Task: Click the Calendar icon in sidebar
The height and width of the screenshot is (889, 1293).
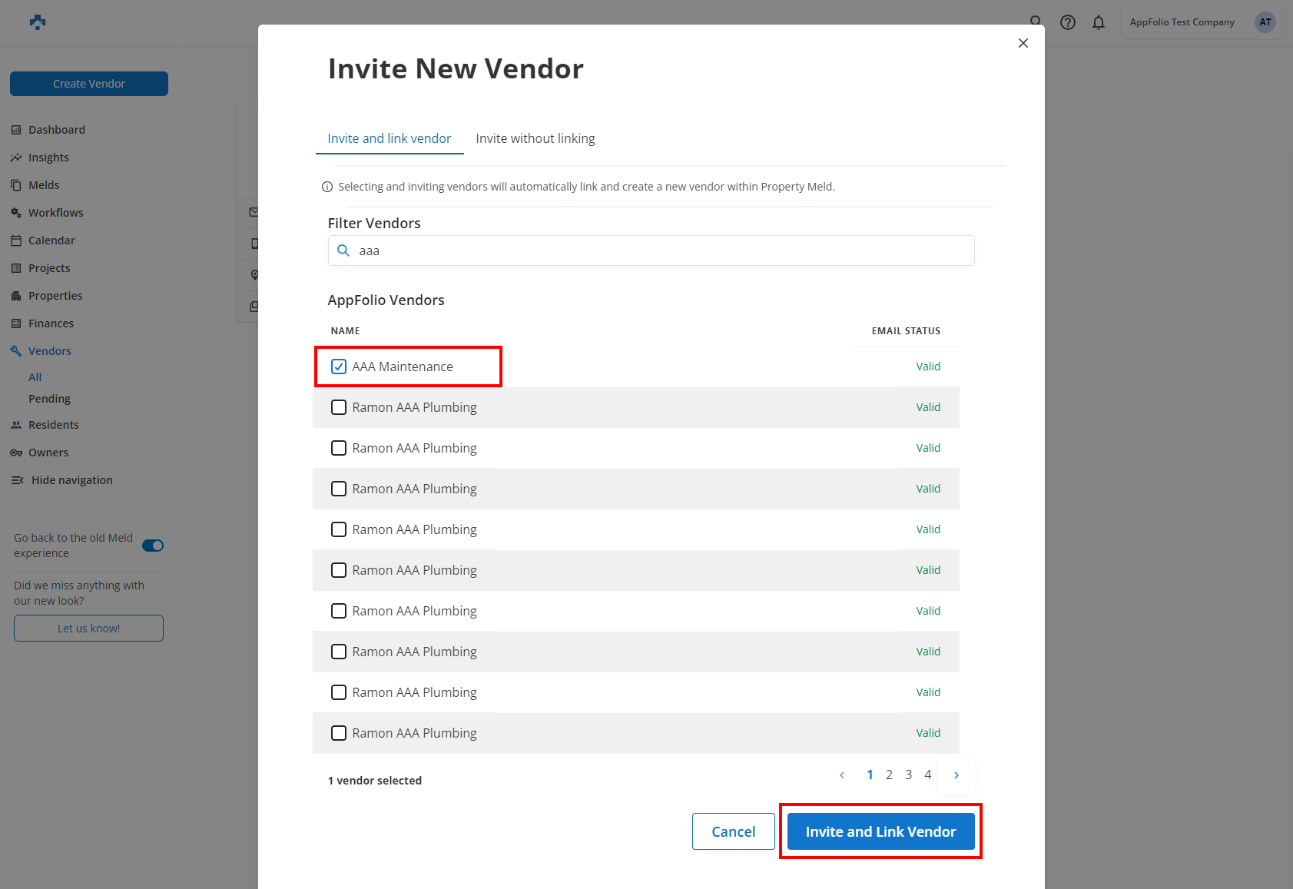Action: point(16,240)
